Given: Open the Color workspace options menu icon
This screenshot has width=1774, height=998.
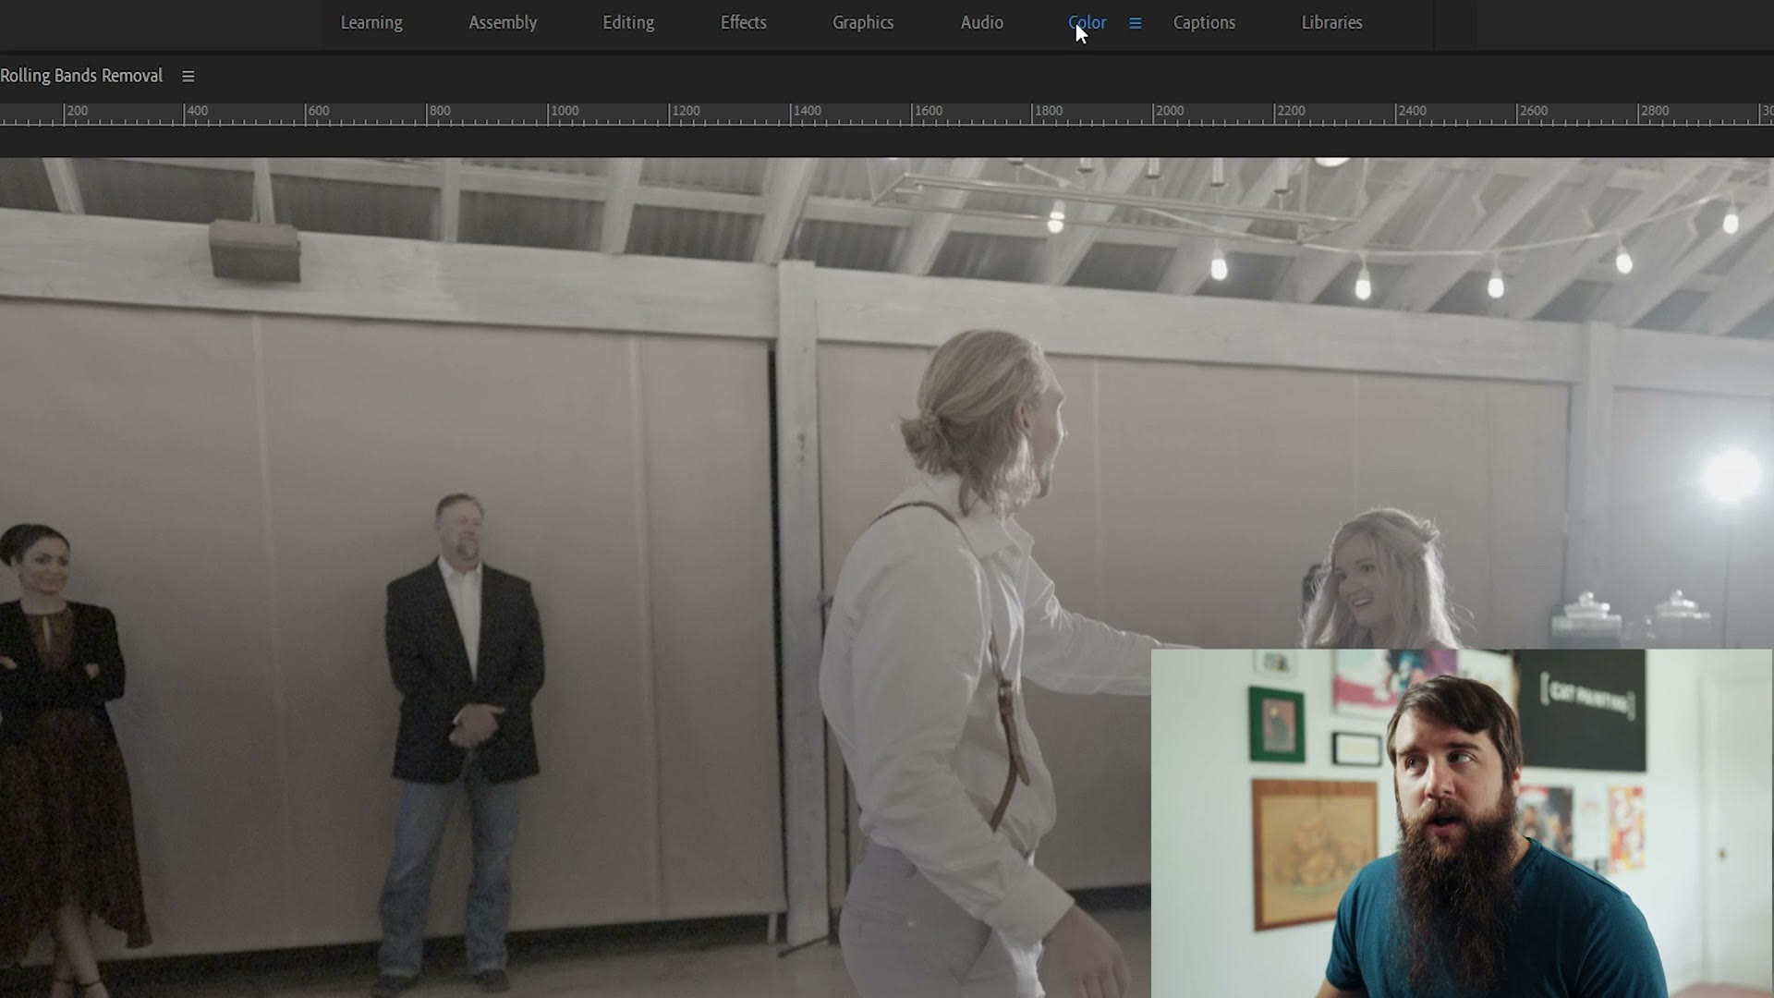Looking at the screenshot, I should tap(1135, 23).
